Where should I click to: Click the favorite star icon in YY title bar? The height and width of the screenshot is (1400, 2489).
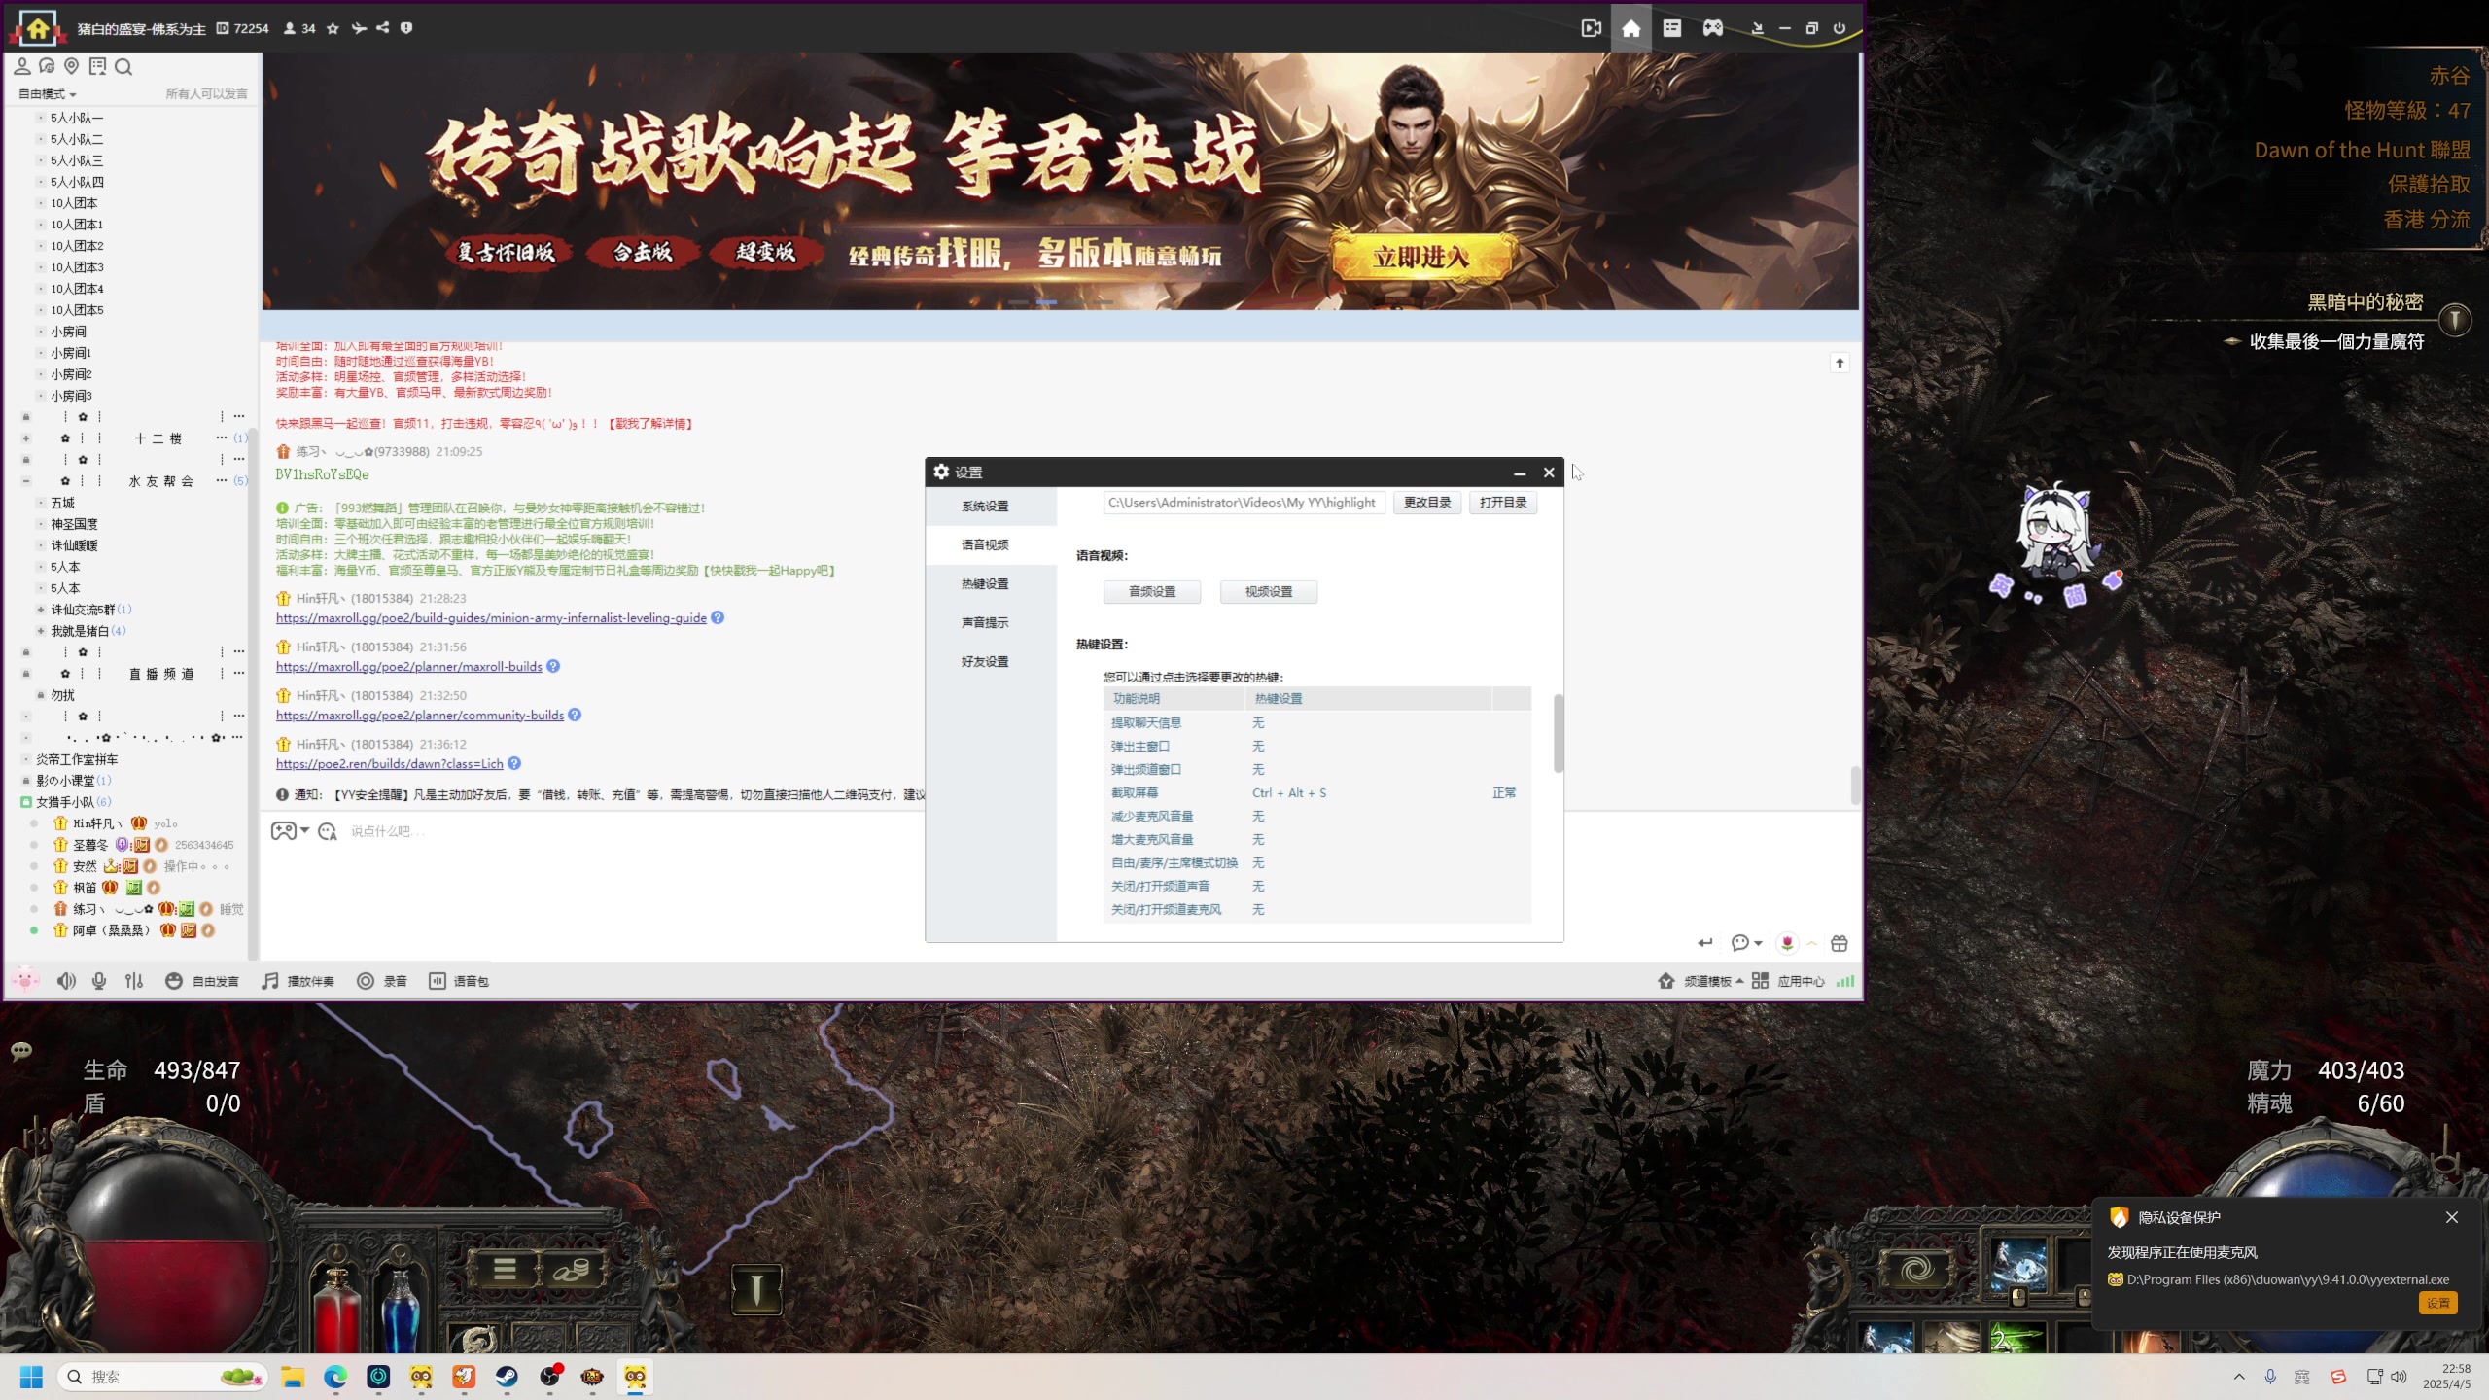click(333, 28)
